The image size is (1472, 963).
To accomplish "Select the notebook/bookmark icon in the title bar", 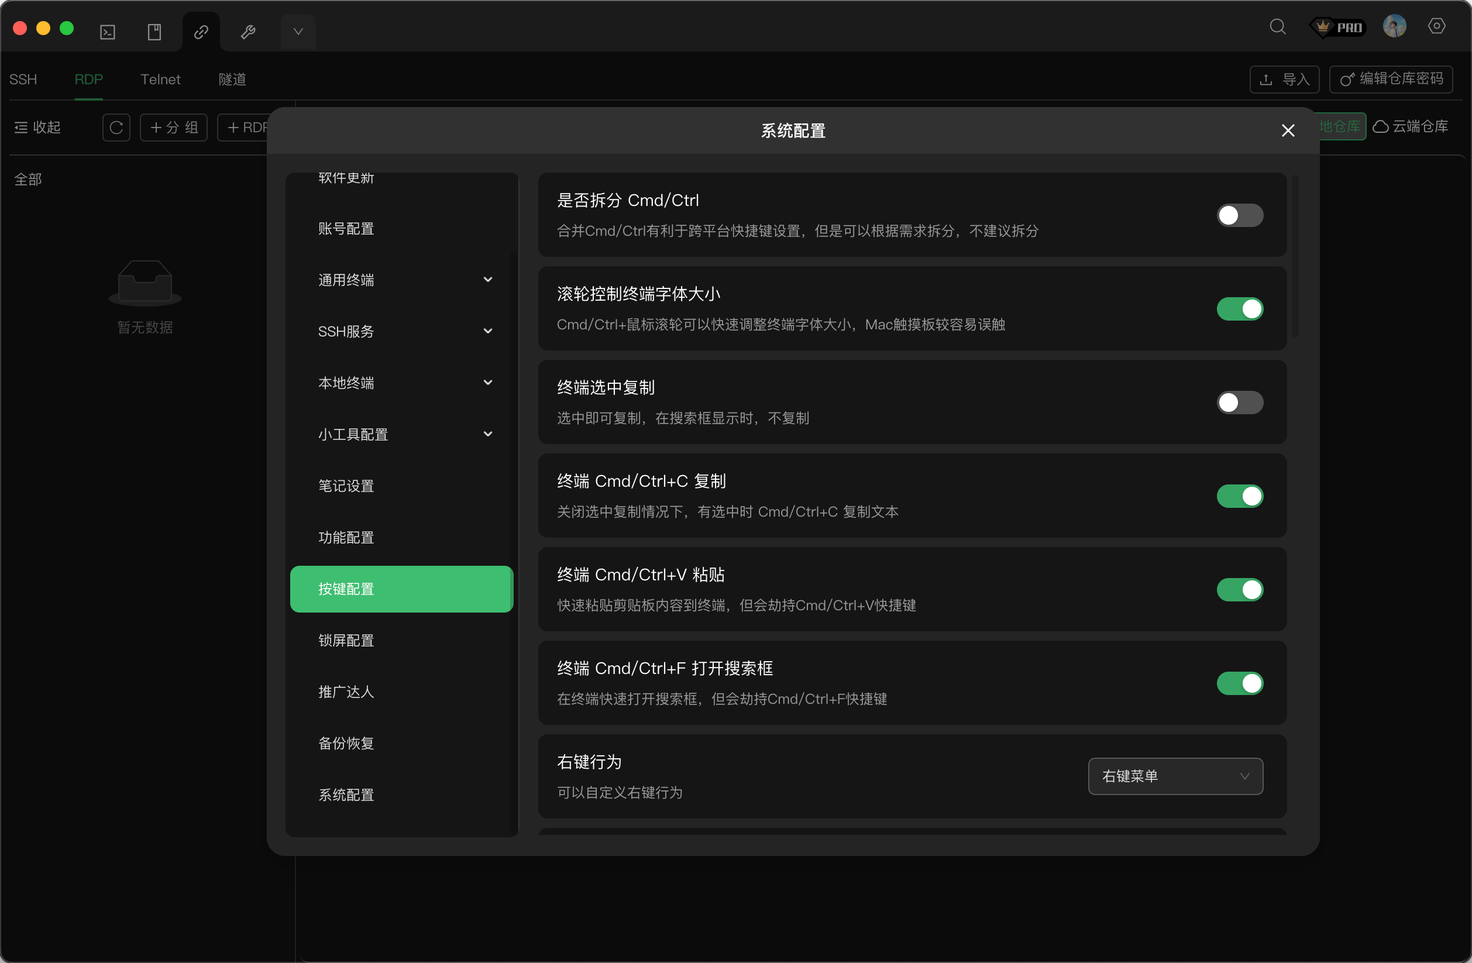I will pos(154,31).
